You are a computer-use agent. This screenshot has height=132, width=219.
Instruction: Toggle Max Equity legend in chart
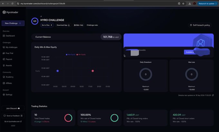point(71,55)
